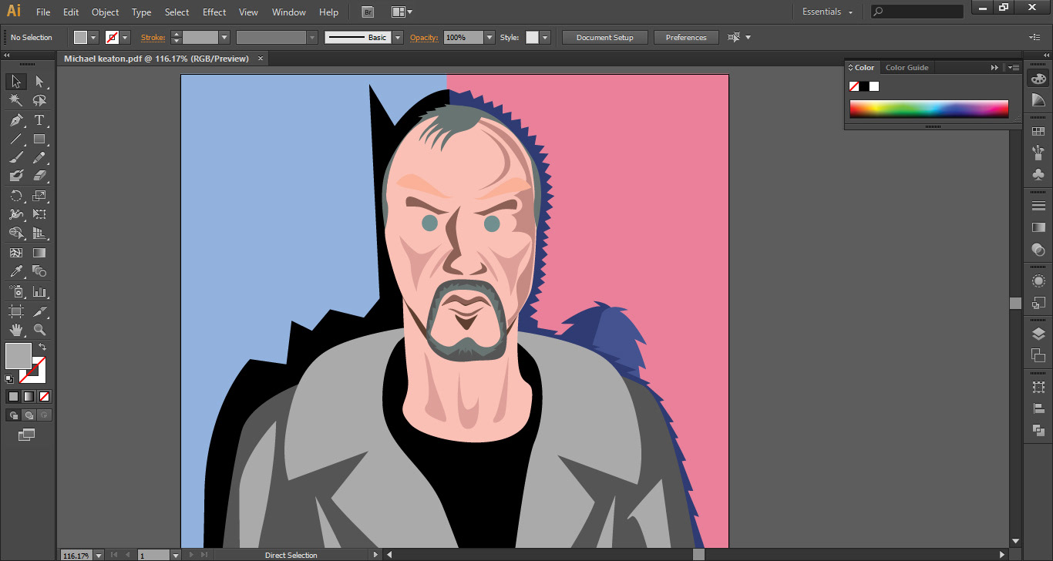
Task: Expand the Essentials workspace switcher
Action: tap(828, 12)
